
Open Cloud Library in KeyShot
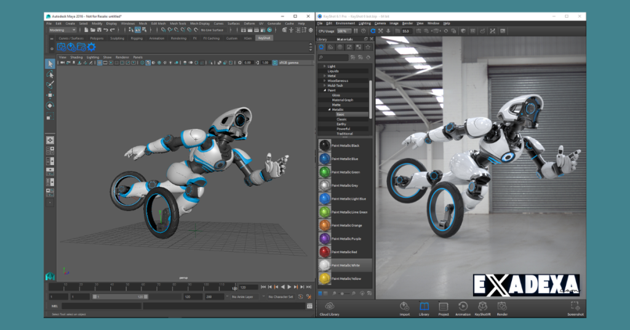pyautogui.click(x=330, y=309)
